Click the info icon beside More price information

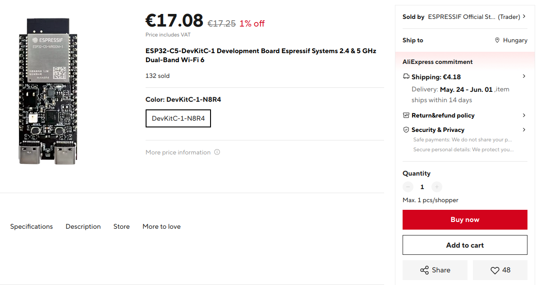(217, 152)
